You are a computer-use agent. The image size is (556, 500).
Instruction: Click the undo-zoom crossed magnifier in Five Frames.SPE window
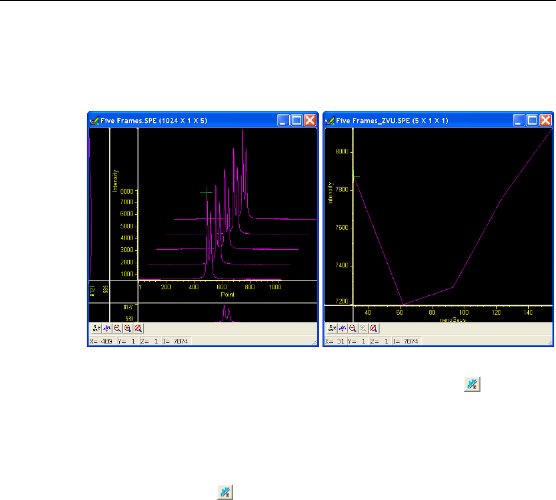[138, 328]
